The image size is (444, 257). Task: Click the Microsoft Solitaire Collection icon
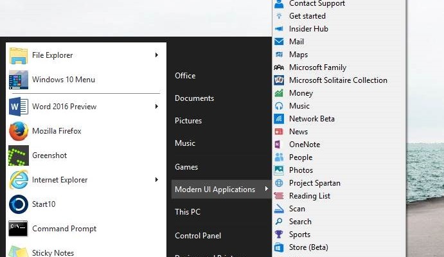tap(279, 80)
